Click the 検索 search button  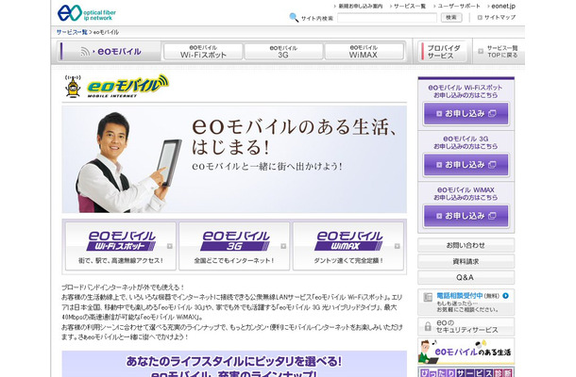click(451, 17)
